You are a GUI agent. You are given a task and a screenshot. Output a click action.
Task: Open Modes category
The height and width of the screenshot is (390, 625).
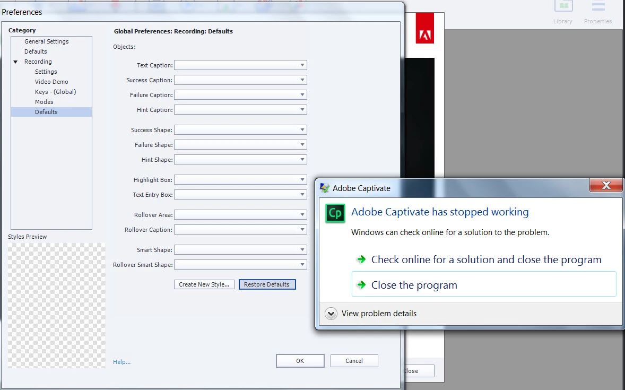(44, 102)
